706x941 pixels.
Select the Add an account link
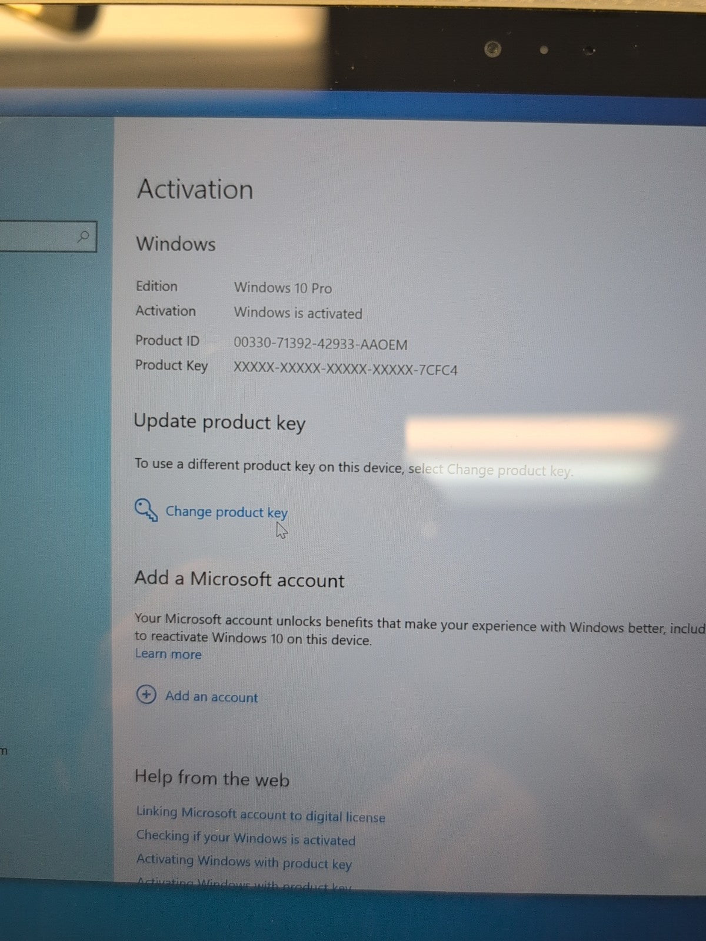pyautogui.click(x=212, y=697)
